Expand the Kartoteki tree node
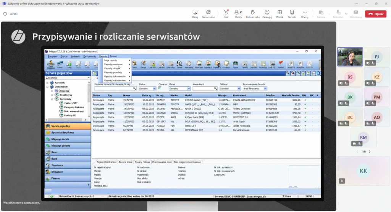The height and width of the screenshot is (212, 391). [47, 83]
